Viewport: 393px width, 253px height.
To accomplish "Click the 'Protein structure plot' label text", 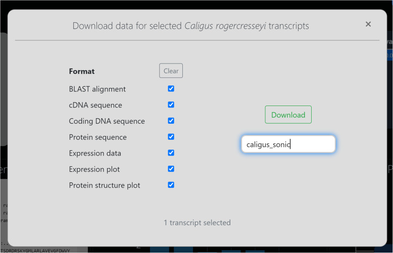I will (105, 185).
